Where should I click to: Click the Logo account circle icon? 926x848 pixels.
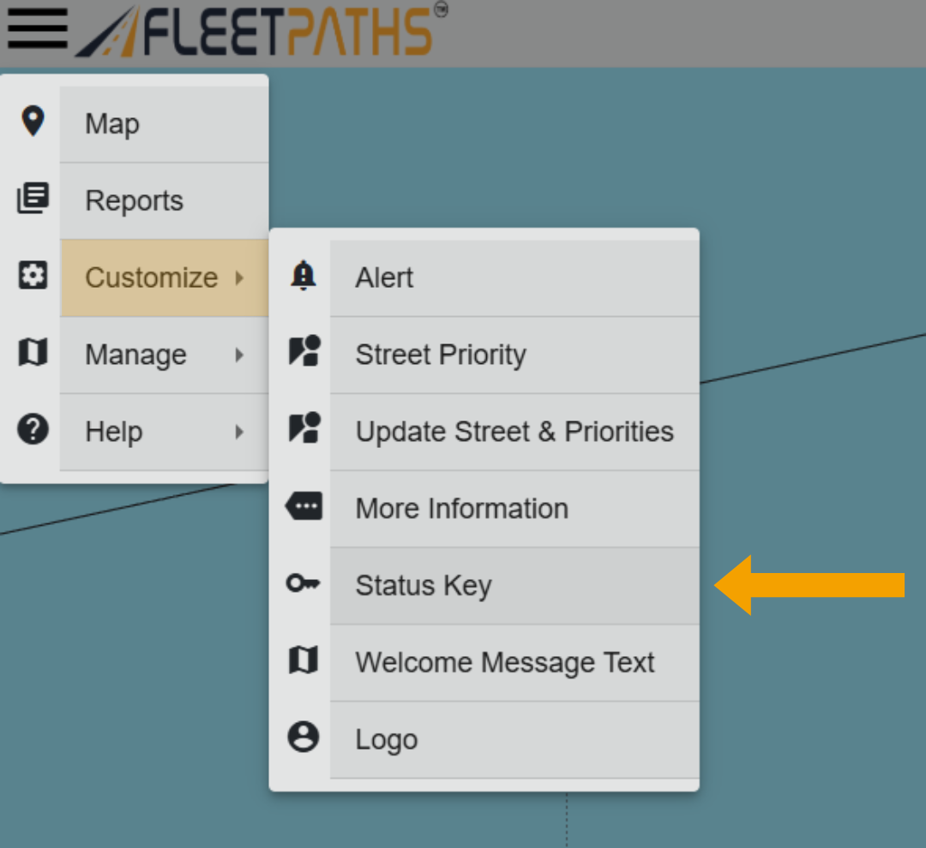click(303, 738)
